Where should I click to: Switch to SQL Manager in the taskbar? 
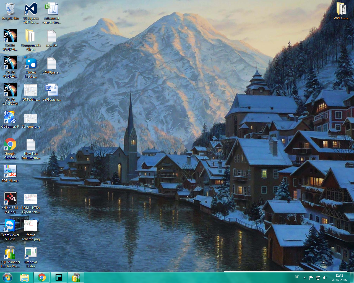click(76, 277)
